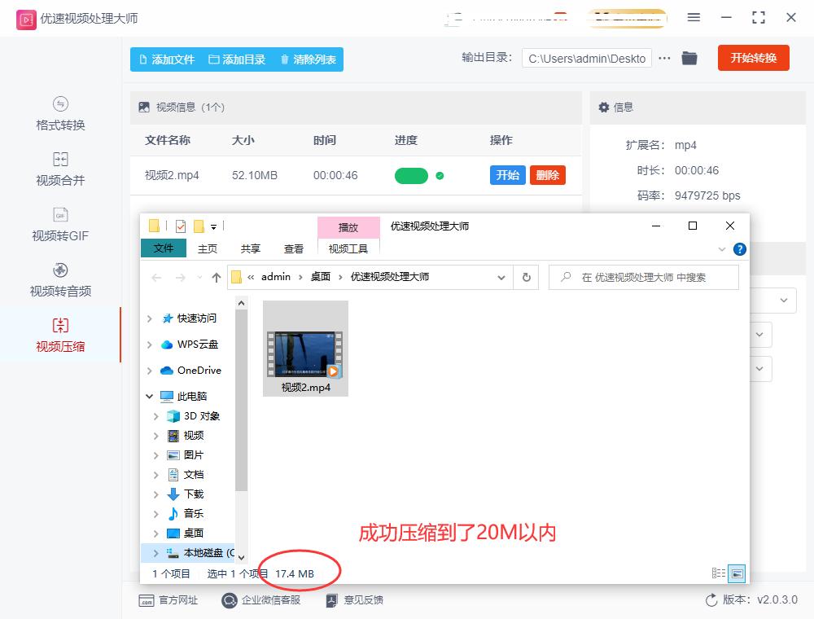Viewport: 814px width, 619px height.
Task: Click the folder icon beside output directory
Action: 689,58
